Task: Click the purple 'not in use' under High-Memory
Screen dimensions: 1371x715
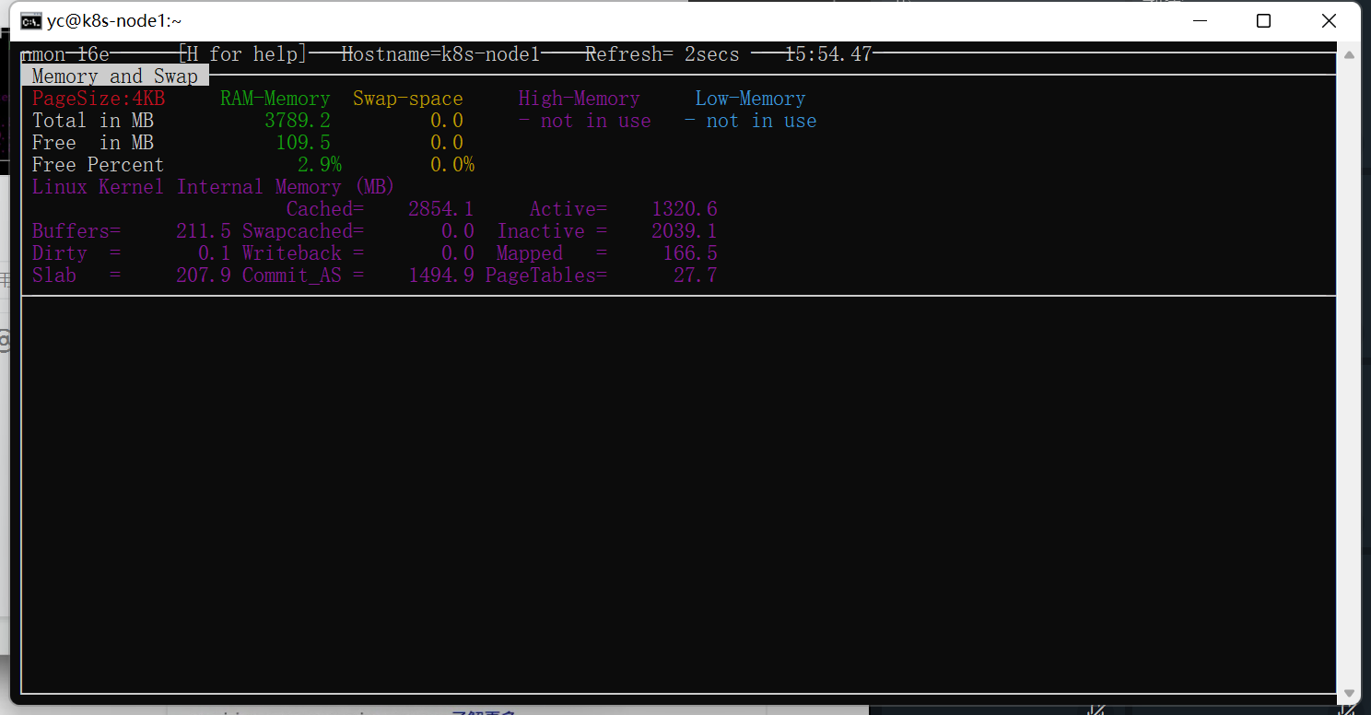Action: pyautogui.click(x=595, y=121)
